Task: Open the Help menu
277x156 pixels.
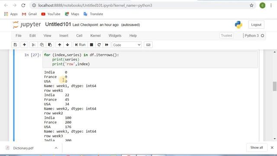Action: click(133, 36)
